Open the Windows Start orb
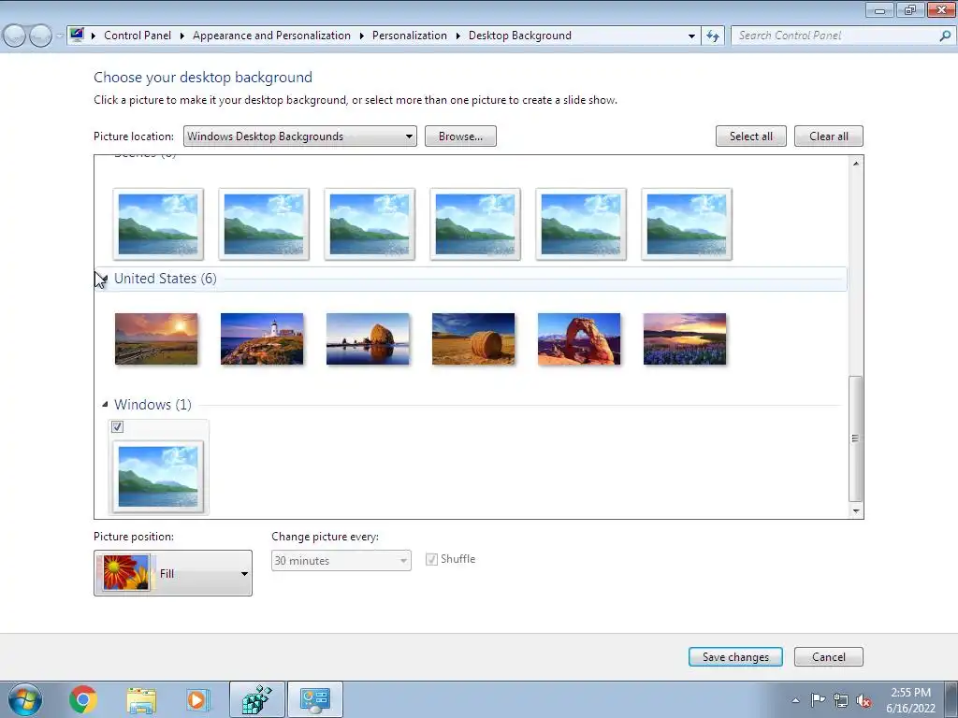The image size is (958, 718). [x=25, y=699]
